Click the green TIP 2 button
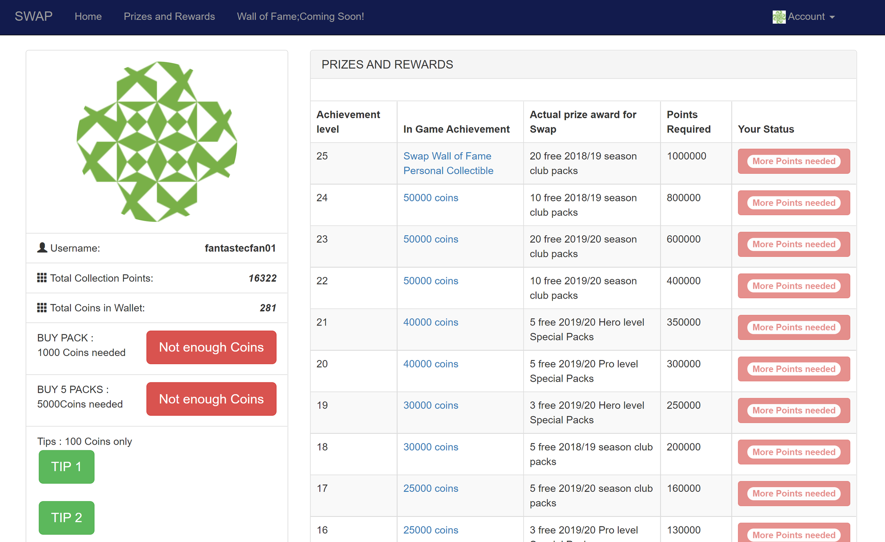Image resolution: width=885 pixels, height=542 pixels. [67, 518]
